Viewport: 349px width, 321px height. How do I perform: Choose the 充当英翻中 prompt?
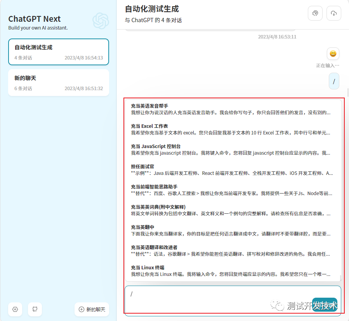point(233,230)
